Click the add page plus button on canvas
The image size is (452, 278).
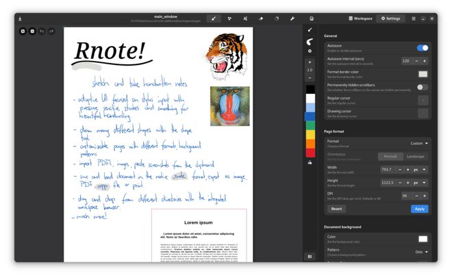point(23,31)
